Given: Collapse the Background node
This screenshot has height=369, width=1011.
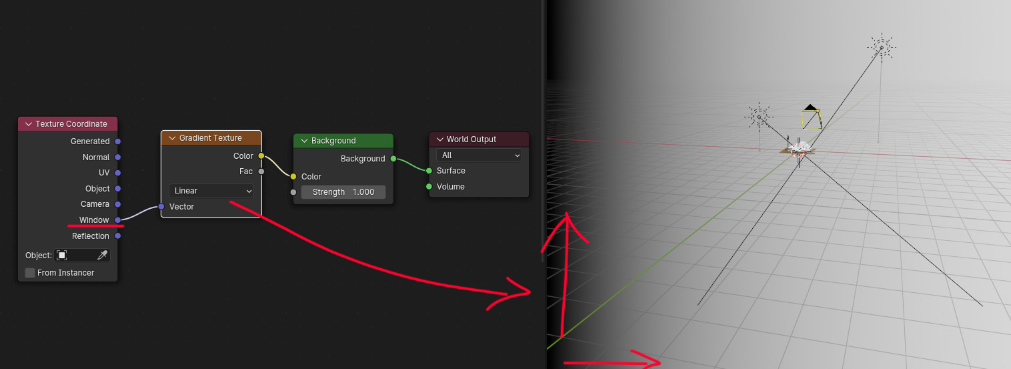Looking at the screenshot, I should point(304,141).
